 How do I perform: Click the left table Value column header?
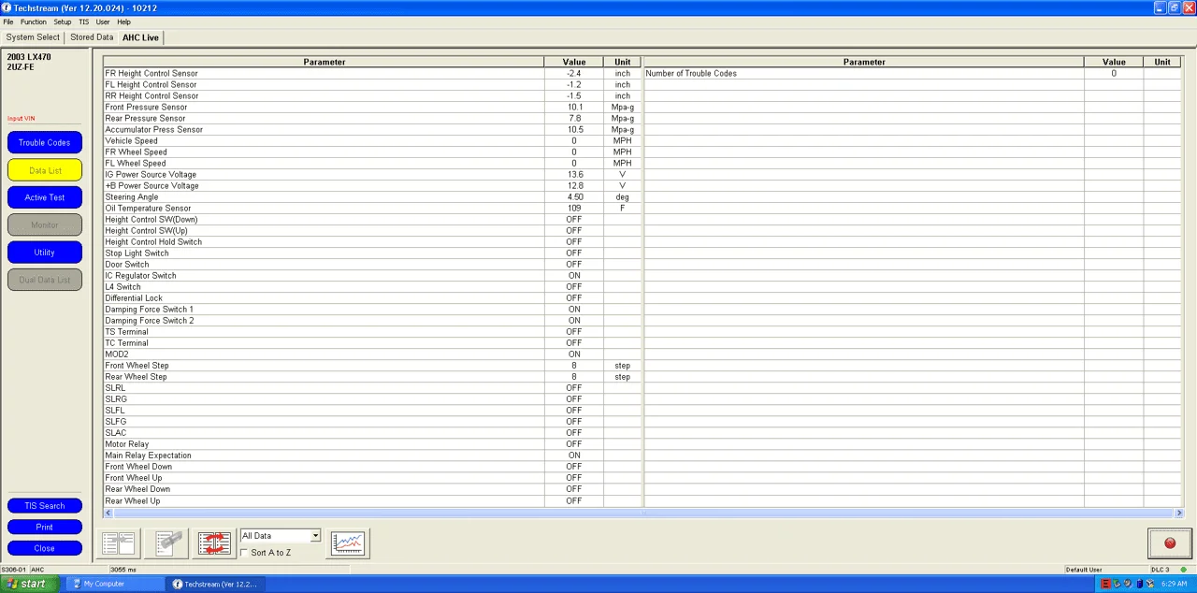(x=574, y=62)
